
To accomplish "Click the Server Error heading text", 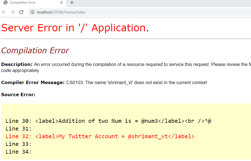I will pyautogui.click(x=75, y=27).
